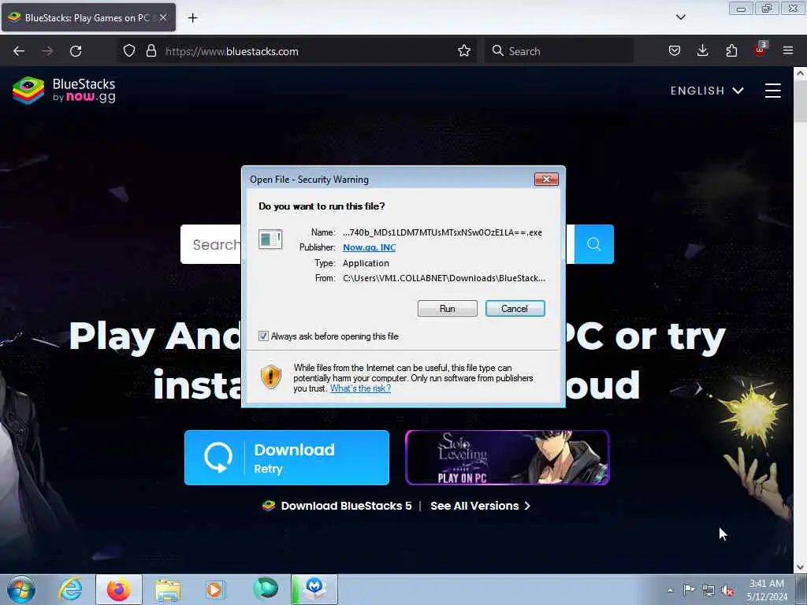Open the Windows Start menu

(21, 589)
